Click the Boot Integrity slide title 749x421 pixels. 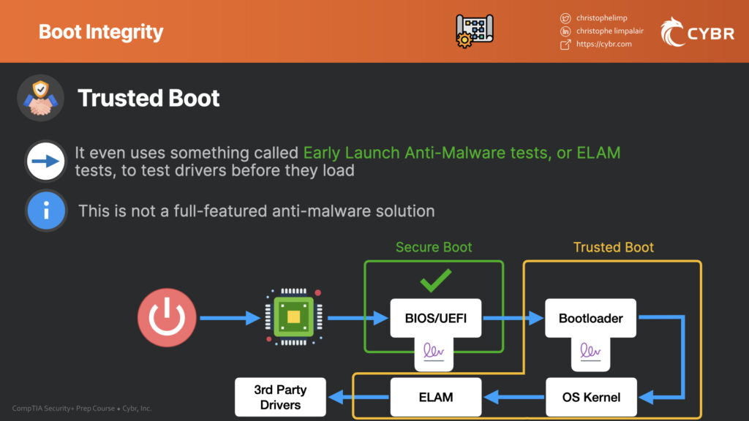click(101, 32)
